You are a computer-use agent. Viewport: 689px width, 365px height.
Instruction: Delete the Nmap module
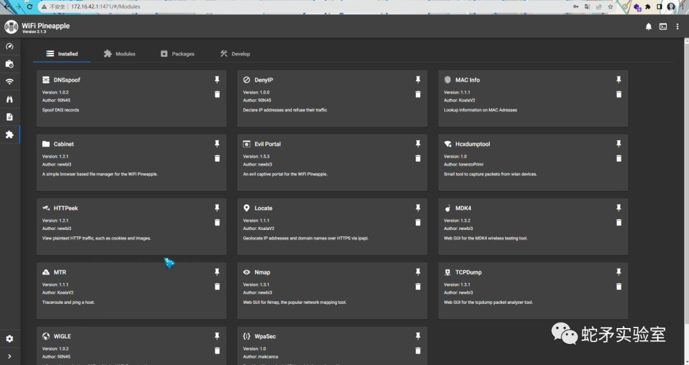[418, 287]
